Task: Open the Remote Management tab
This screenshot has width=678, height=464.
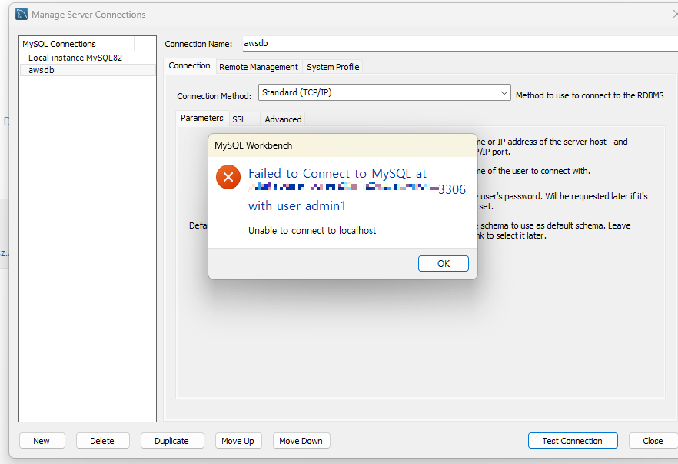Action: coord(258,67)
